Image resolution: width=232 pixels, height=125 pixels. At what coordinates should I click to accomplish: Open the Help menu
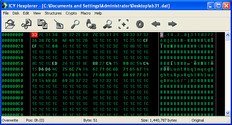tap(98, 13)
